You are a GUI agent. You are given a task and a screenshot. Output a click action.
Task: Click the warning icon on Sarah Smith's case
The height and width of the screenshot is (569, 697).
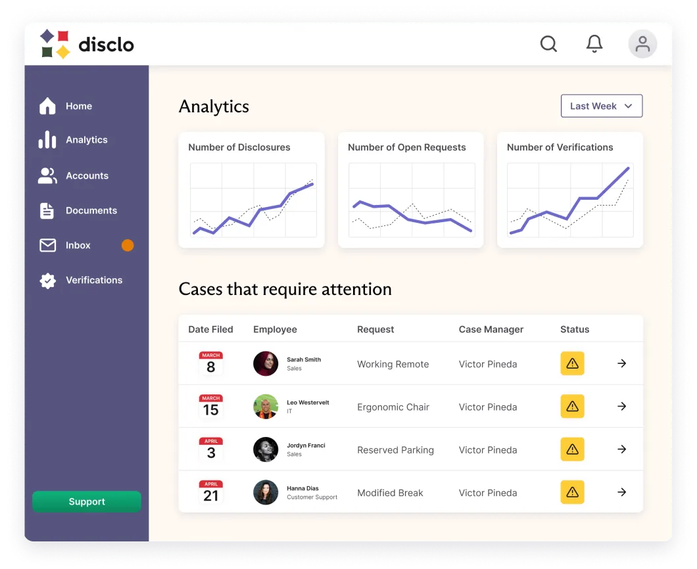tap(572, 363)
